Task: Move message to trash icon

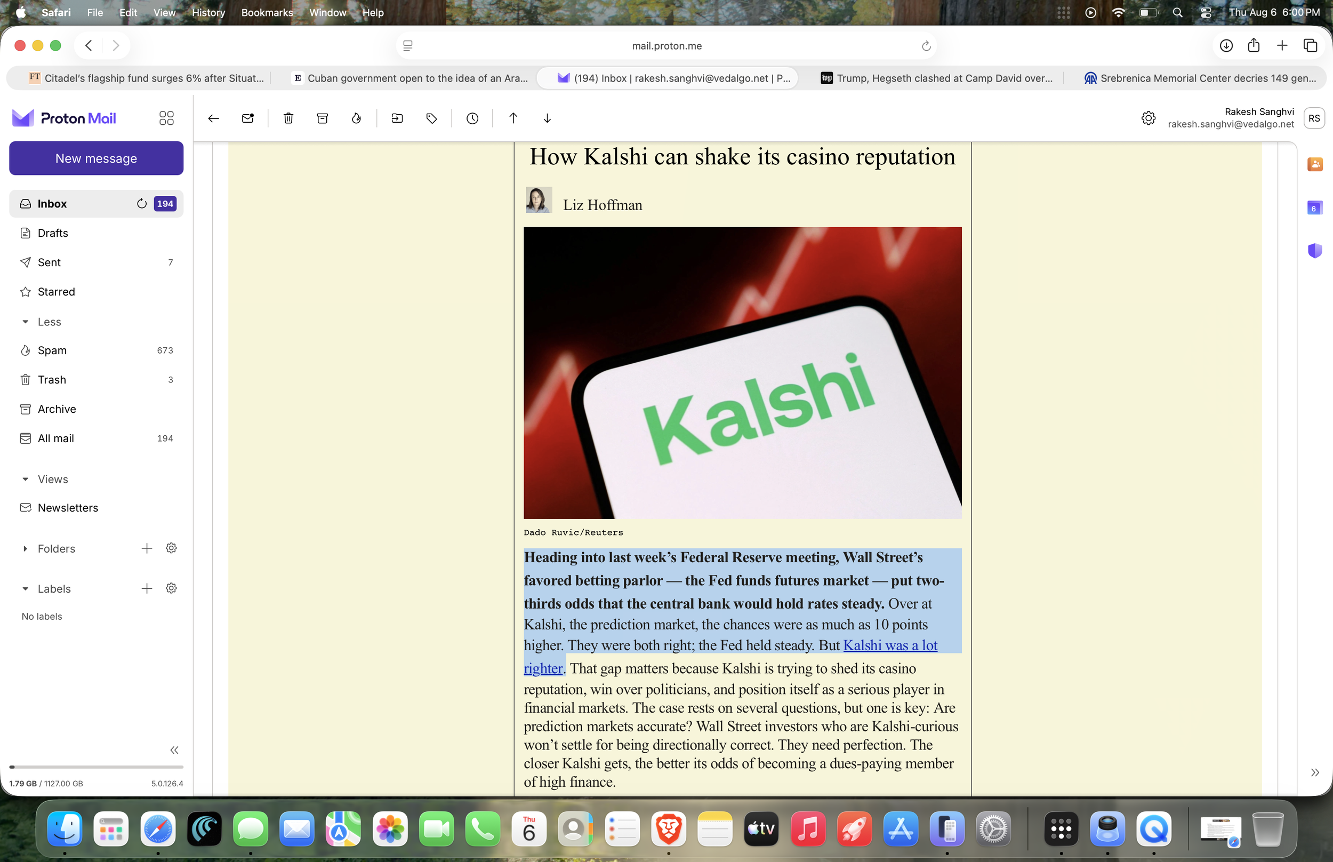Action: click(288, 118)
